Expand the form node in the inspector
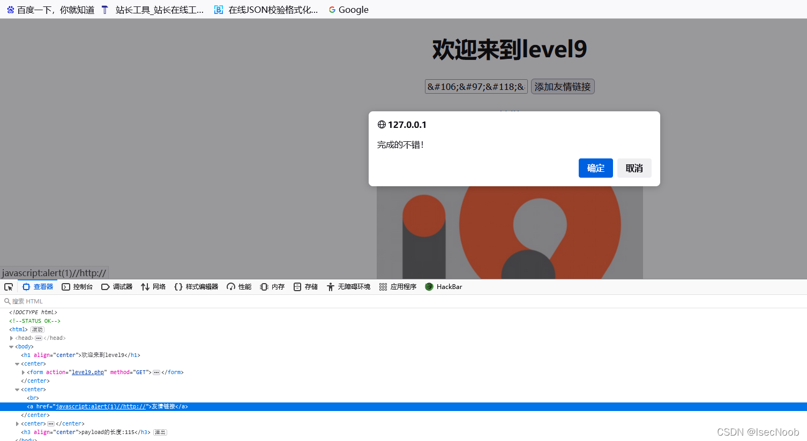 click(x=23, y=372)
